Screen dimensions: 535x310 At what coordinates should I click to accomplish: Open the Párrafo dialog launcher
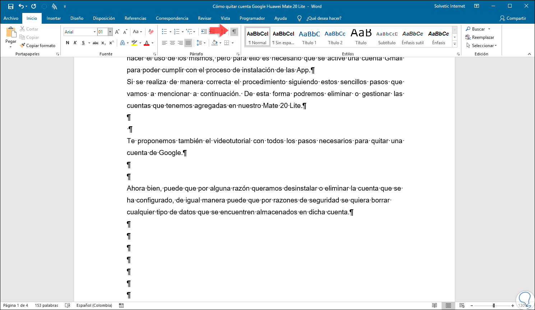(238, 54)
